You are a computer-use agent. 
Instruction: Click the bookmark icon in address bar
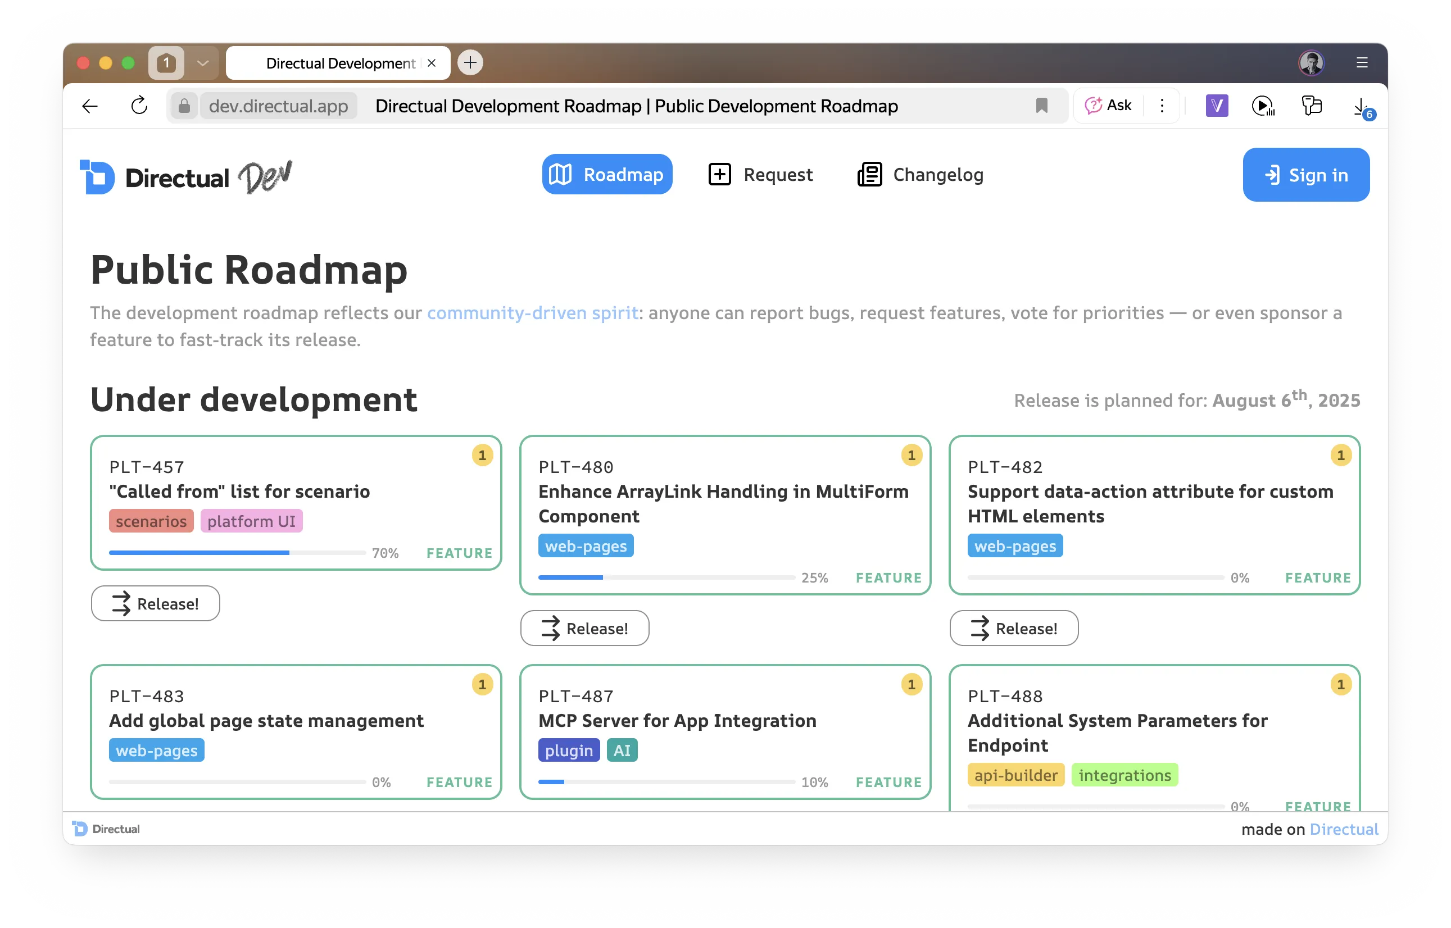point(1041,106)
